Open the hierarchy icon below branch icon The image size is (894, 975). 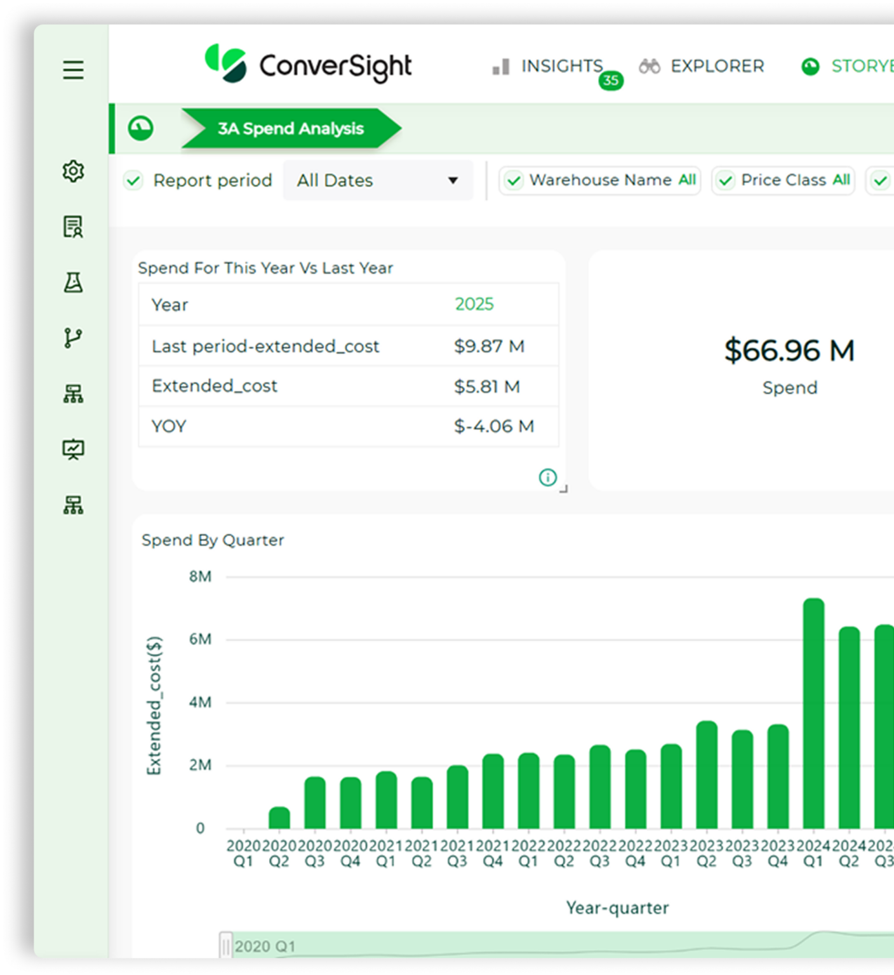[73, 394]
